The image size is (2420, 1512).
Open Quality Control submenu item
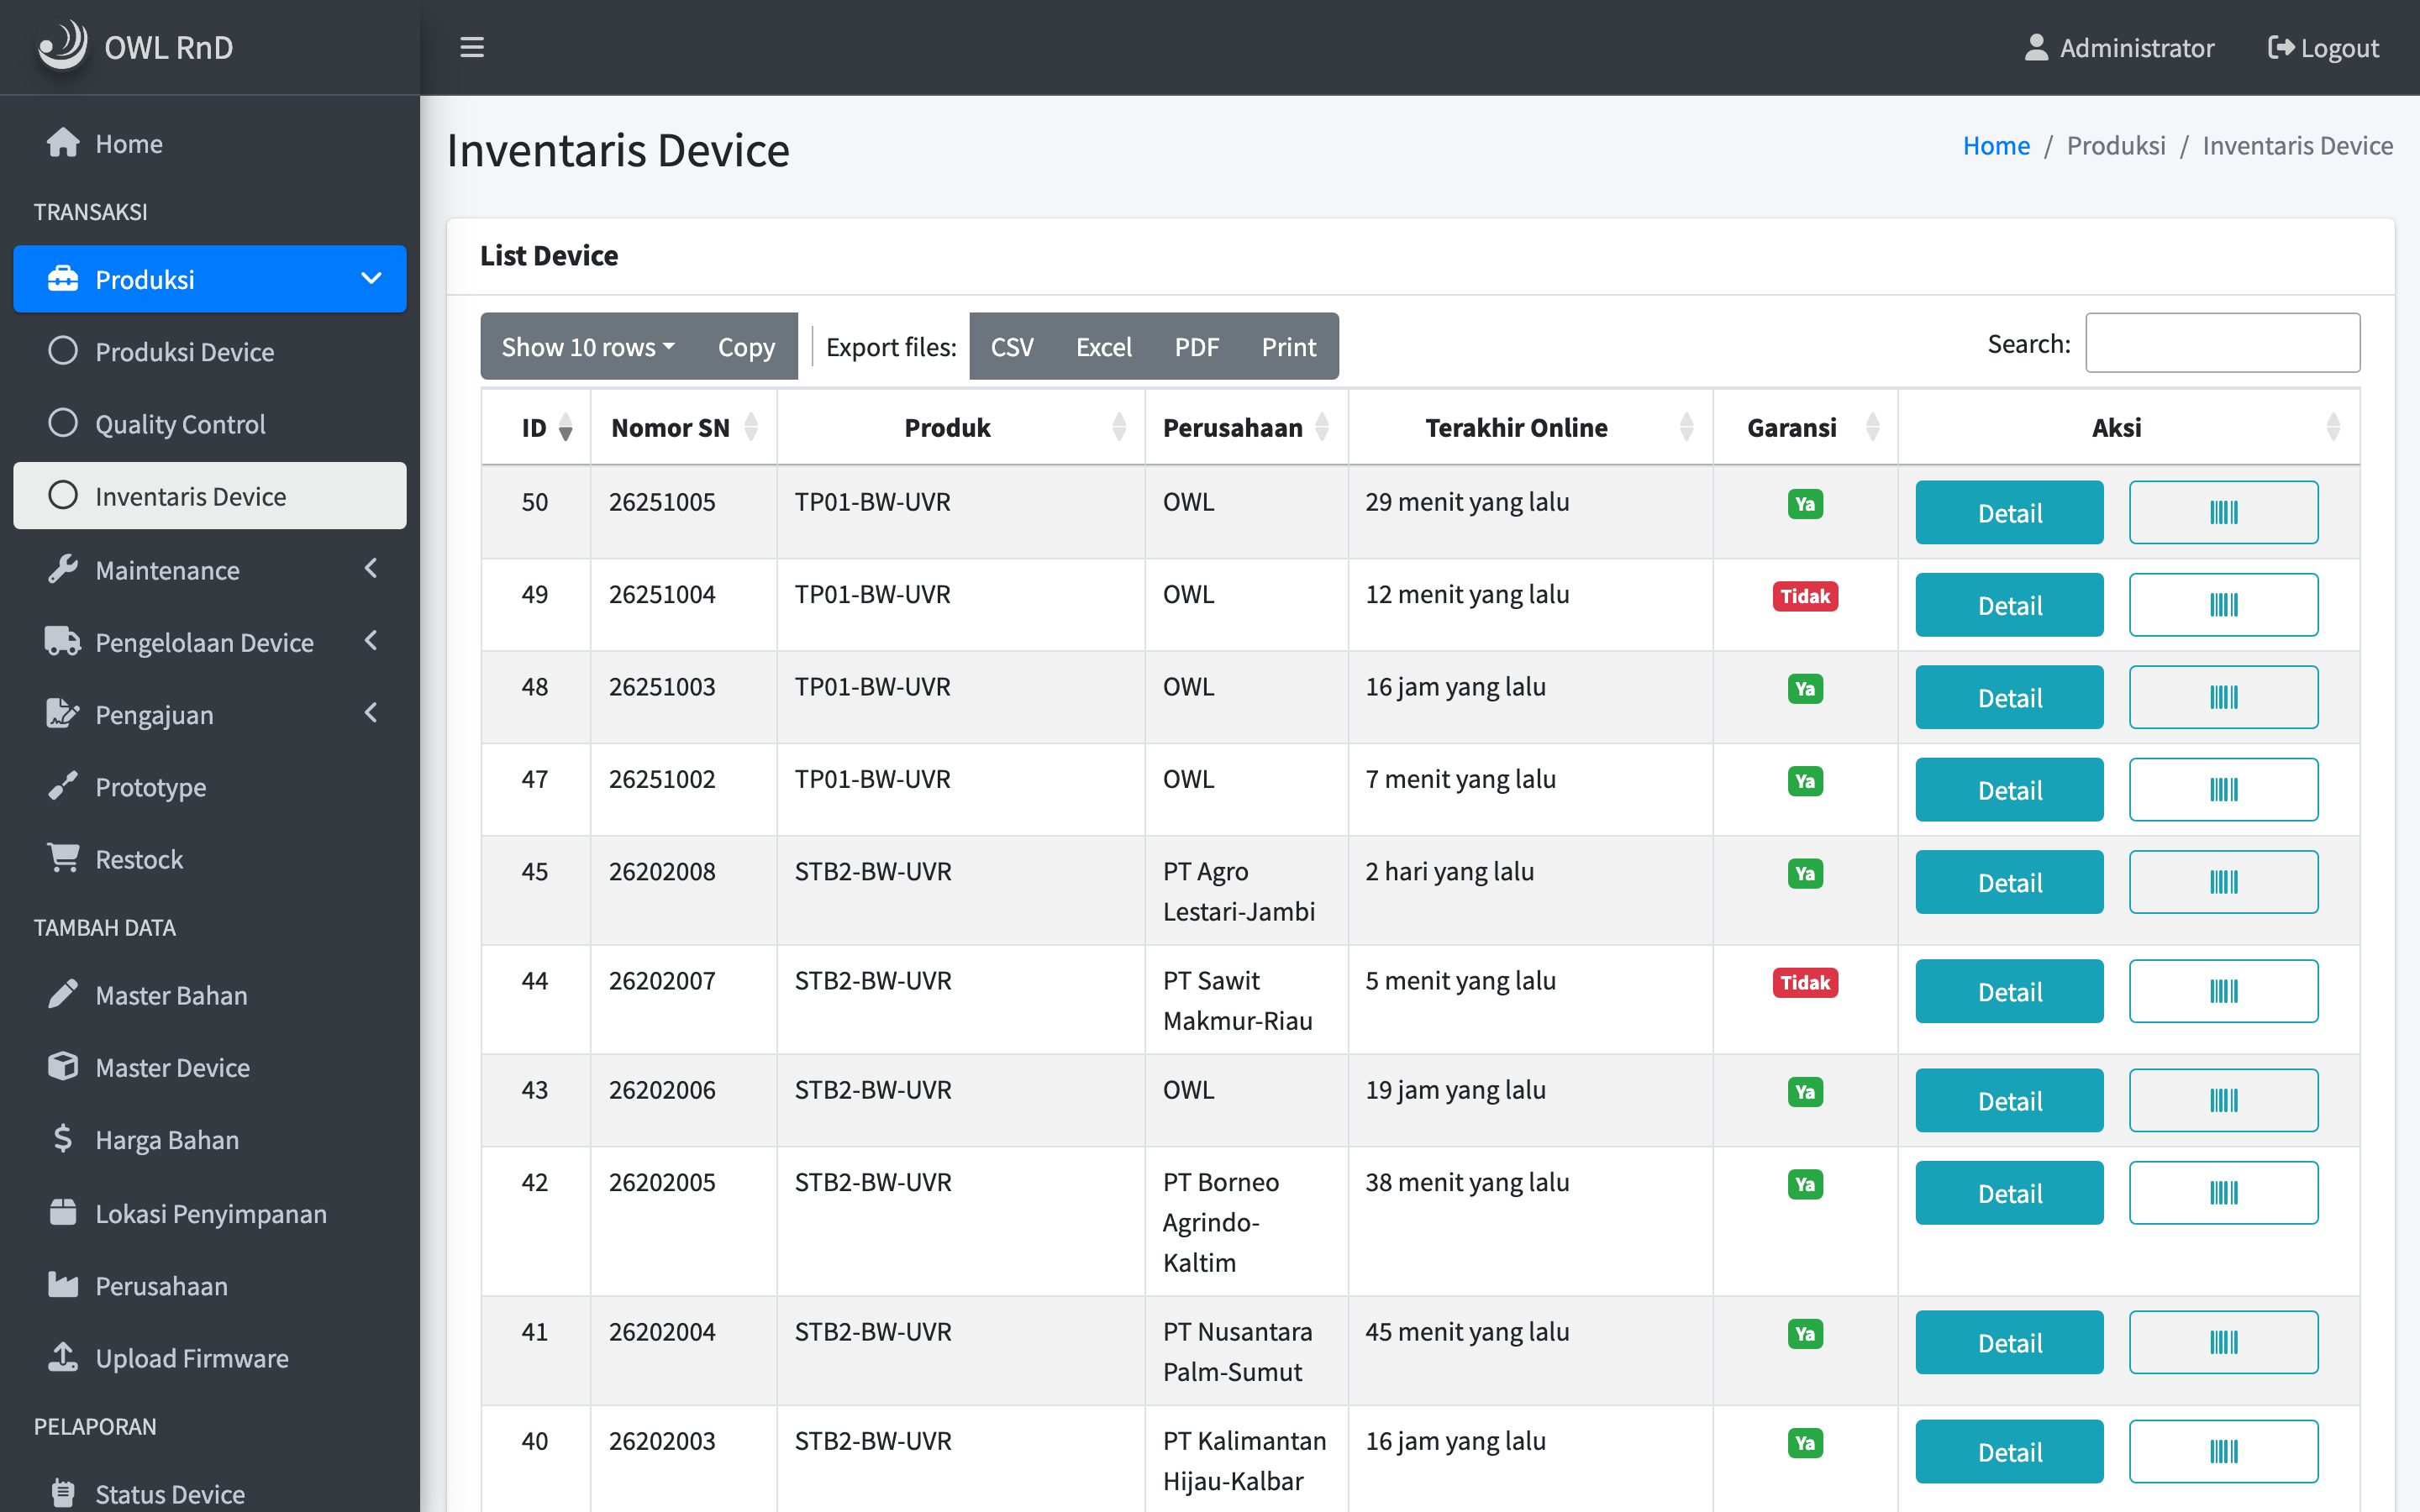coord(210,423)
